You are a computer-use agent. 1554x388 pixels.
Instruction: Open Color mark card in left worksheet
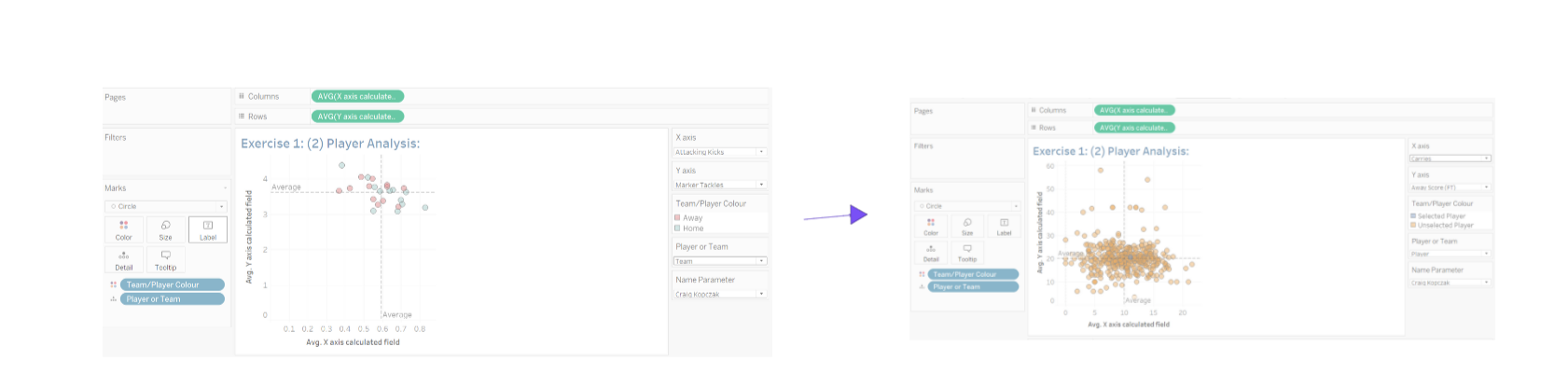point(123,229)
